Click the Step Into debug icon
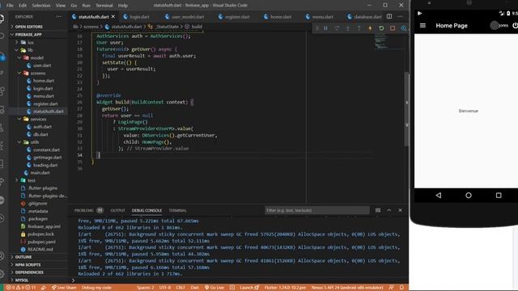 348,28
